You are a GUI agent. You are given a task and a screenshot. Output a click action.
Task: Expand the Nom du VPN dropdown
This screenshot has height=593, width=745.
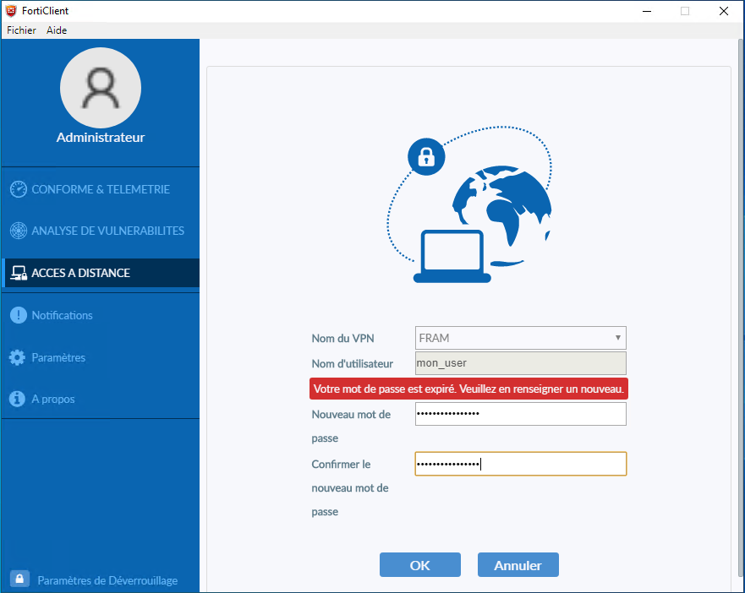tap(521, 338)
